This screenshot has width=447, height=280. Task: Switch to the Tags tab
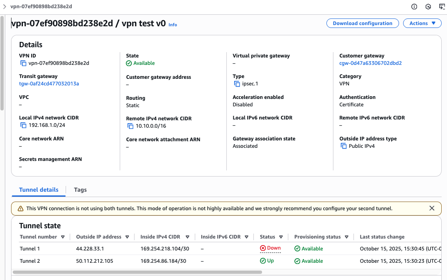(80, 190)
